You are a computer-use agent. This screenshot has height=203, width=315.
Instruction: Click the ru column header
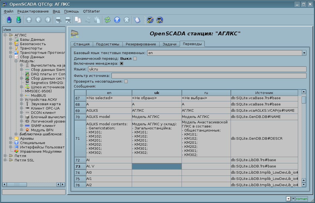[206, 93]
